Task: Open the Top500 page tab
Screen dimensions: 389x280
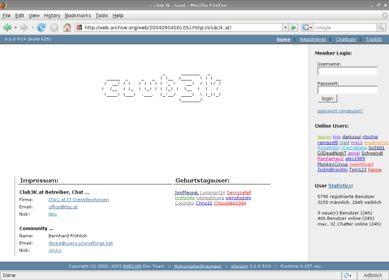Action: point(373,40)
